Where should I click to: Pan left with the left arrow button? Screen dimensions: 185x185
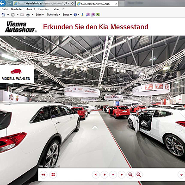tap(96, 175)
